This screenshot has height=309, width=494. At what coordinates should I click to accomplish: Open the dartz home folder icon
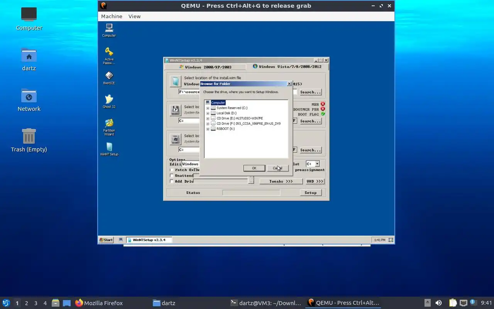coord(29,59)
